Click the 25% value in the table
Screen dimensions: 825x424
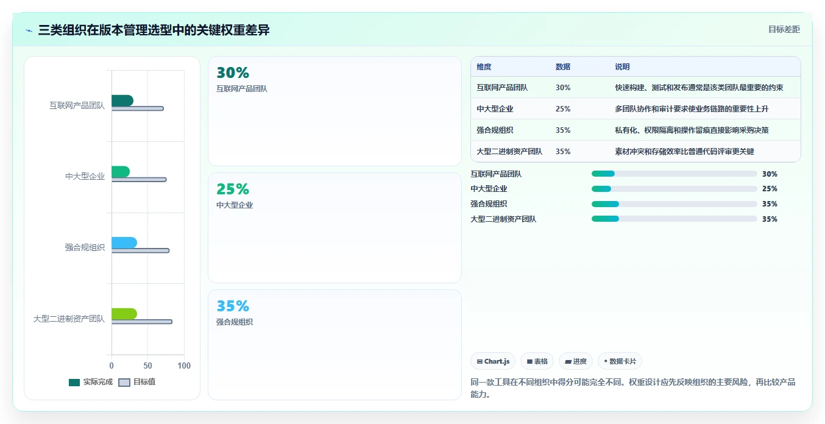(x=563, y=109)
